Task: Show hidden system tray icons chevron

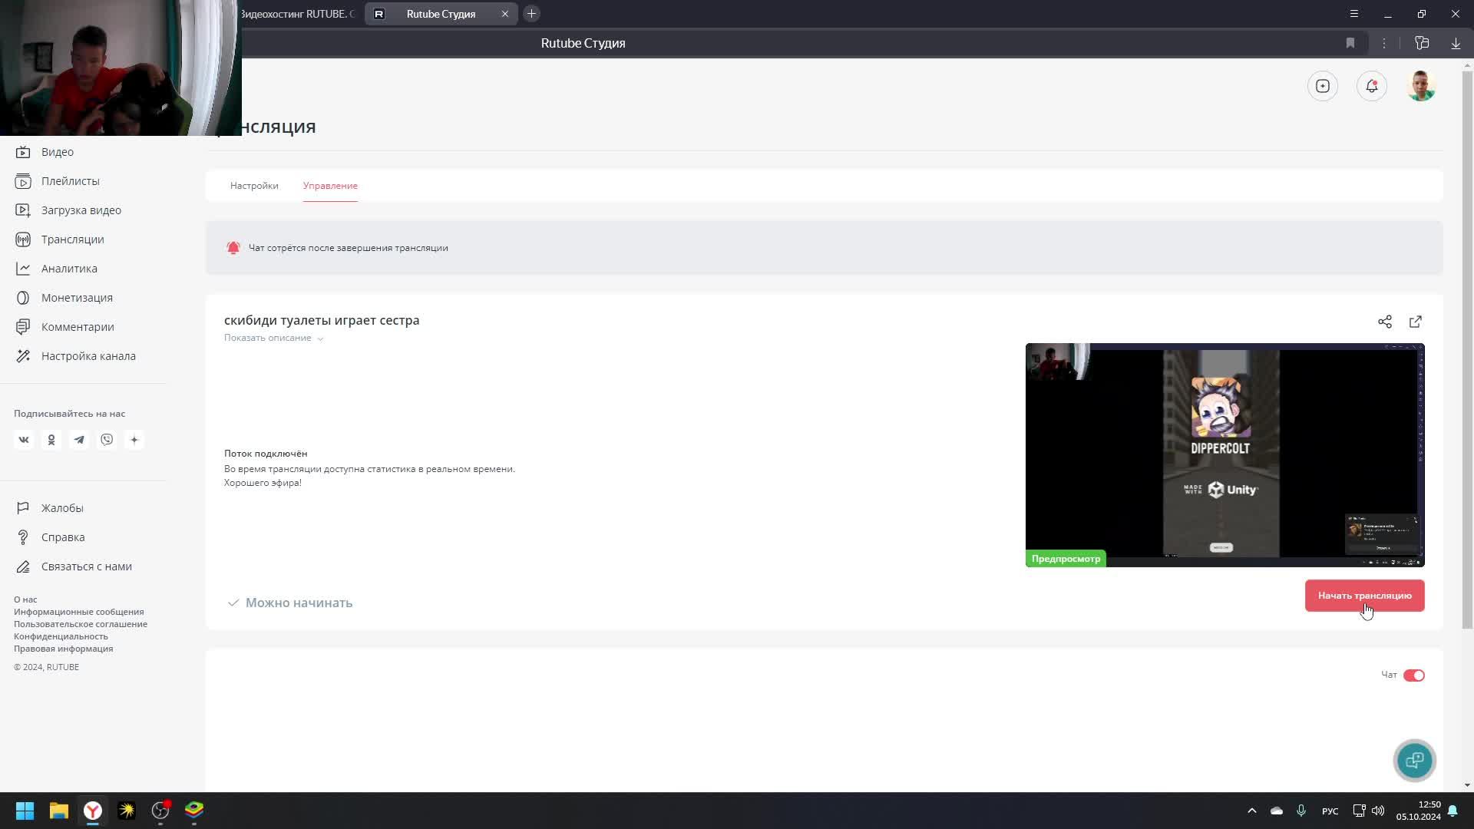Action: click(1251, 811)
